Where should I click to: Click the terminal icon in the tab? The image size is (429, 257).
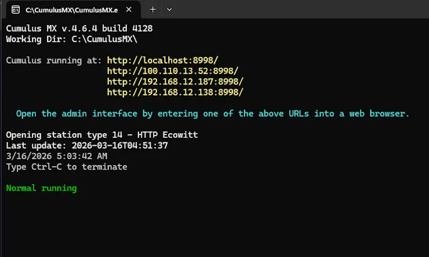tap(16, 10)
